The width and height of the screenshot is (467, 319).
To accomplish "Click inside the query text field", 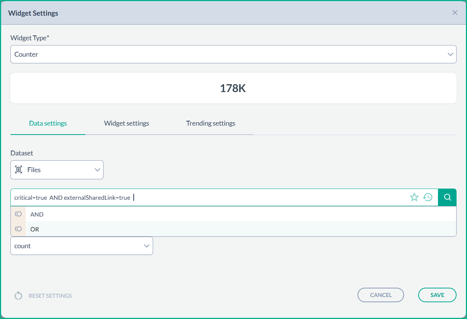I will point(261,198).
